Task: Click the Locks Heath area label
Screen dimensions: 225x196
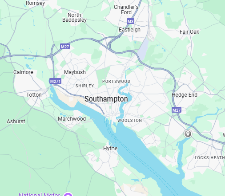Action: tap(210, 158)
